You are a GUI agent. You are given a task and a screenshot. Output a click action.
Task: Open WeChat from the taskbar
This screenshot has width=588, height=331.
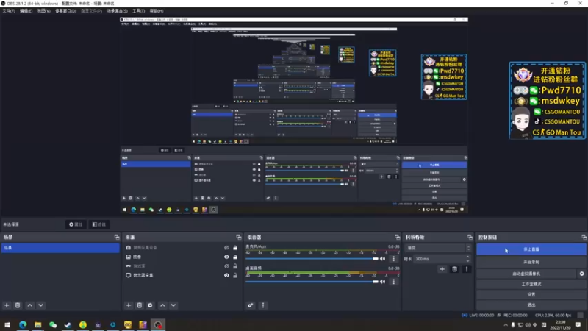53,324
